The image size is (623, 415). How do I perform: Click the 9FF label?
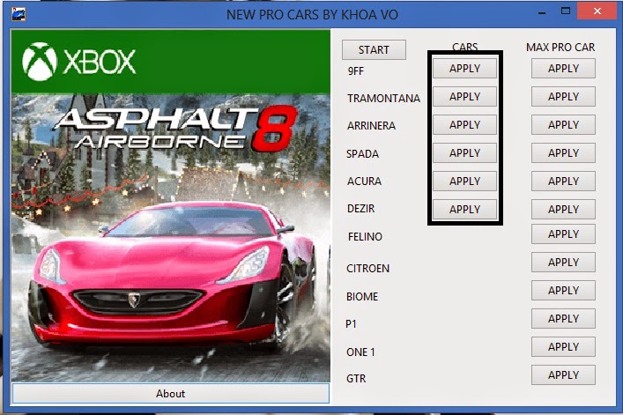(356, 71)
